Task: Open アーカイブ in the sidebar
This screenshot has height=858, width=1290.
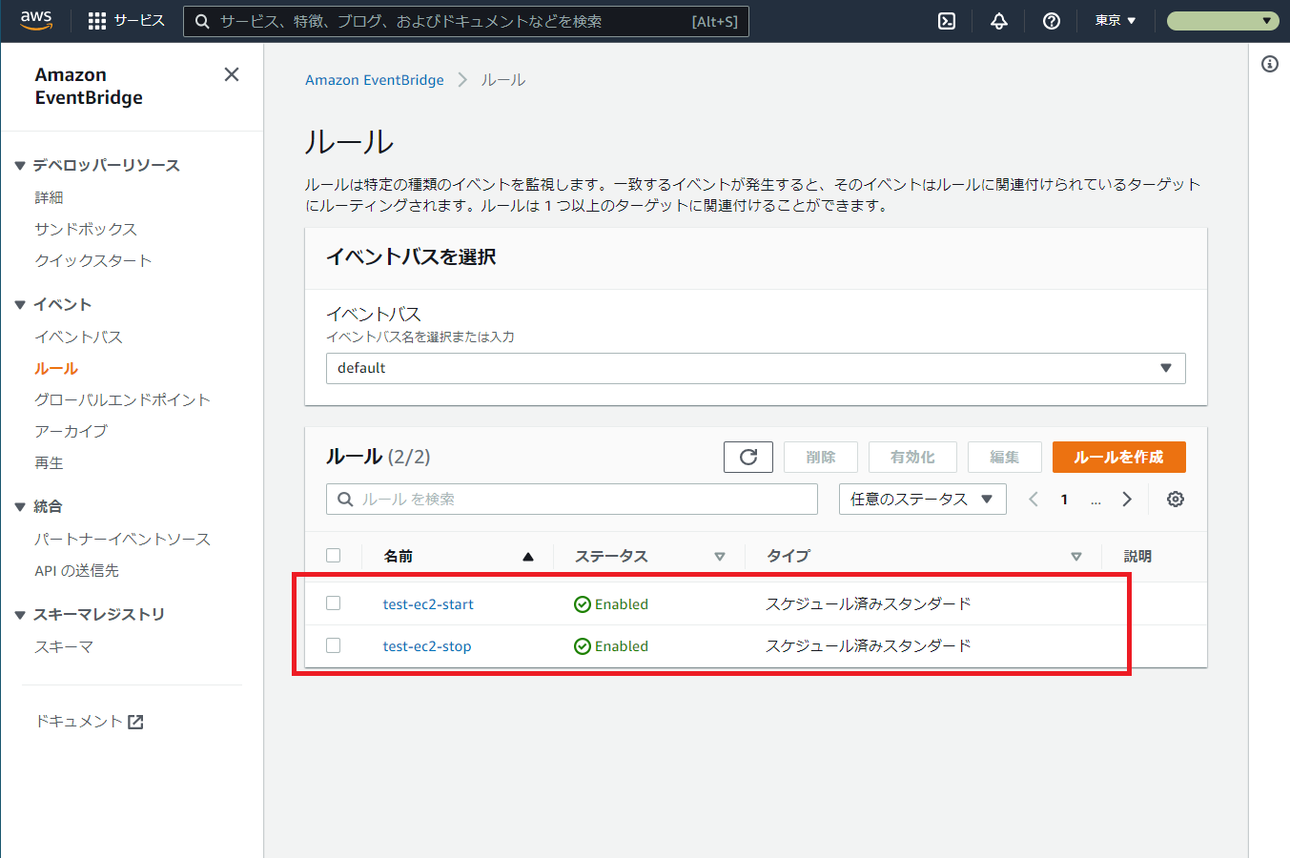Action: click(72, 431)
